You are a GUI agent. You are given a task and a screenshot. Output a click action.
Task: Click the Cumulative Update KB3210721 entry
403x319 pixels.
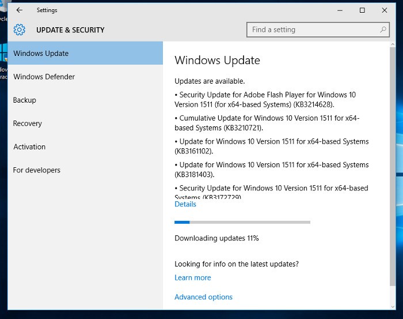tap(267, 123)
